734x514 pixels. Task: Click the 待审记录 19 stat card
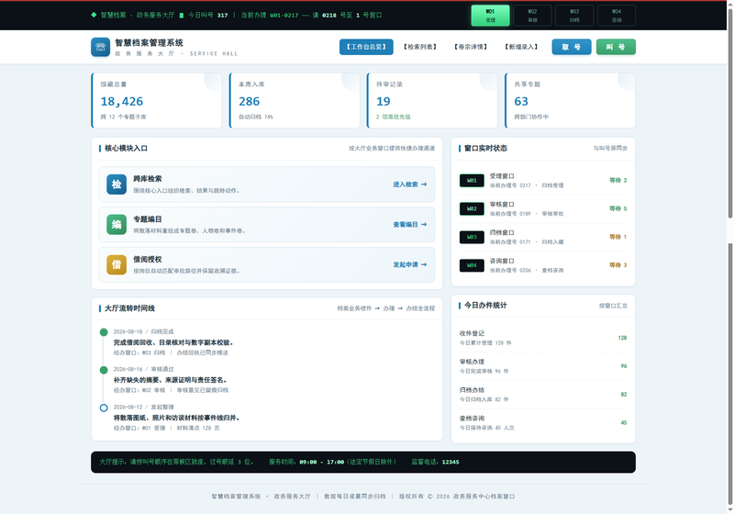[x=432, y=100]
